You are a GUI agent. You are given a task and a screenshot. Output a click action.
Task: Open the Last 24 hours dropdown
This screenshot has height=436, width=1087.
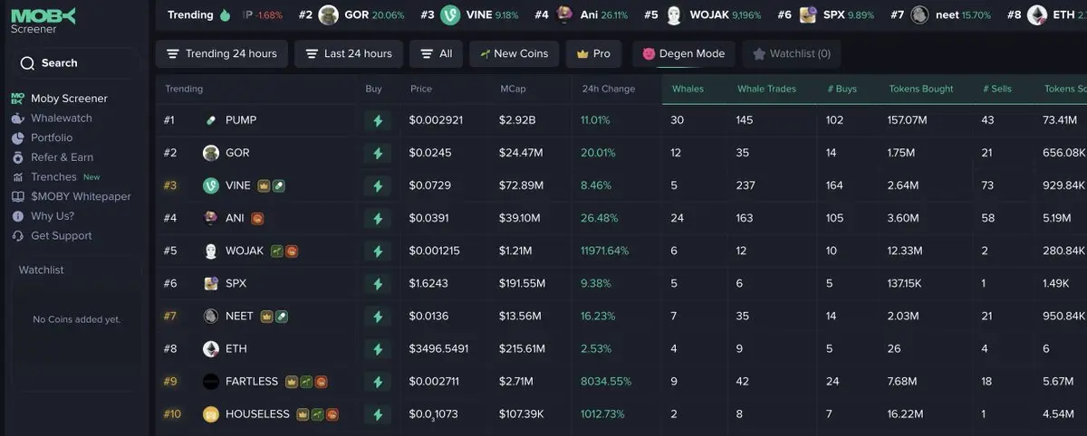pyautogui.click(x=348, y=54)
